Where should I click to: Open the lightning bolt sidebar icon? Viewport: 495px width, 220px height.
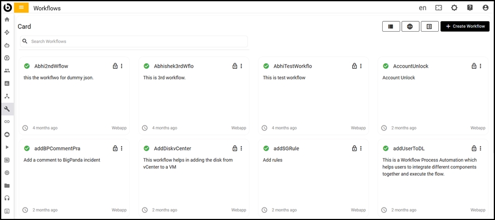point(7,32)
